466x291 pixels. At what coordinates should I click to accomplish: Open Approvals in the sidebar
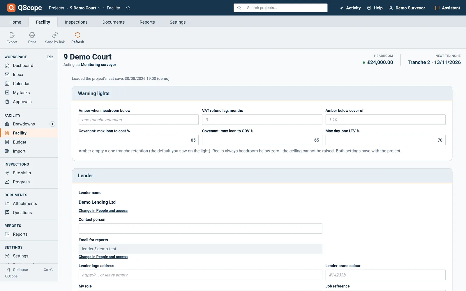coord(29,102)
